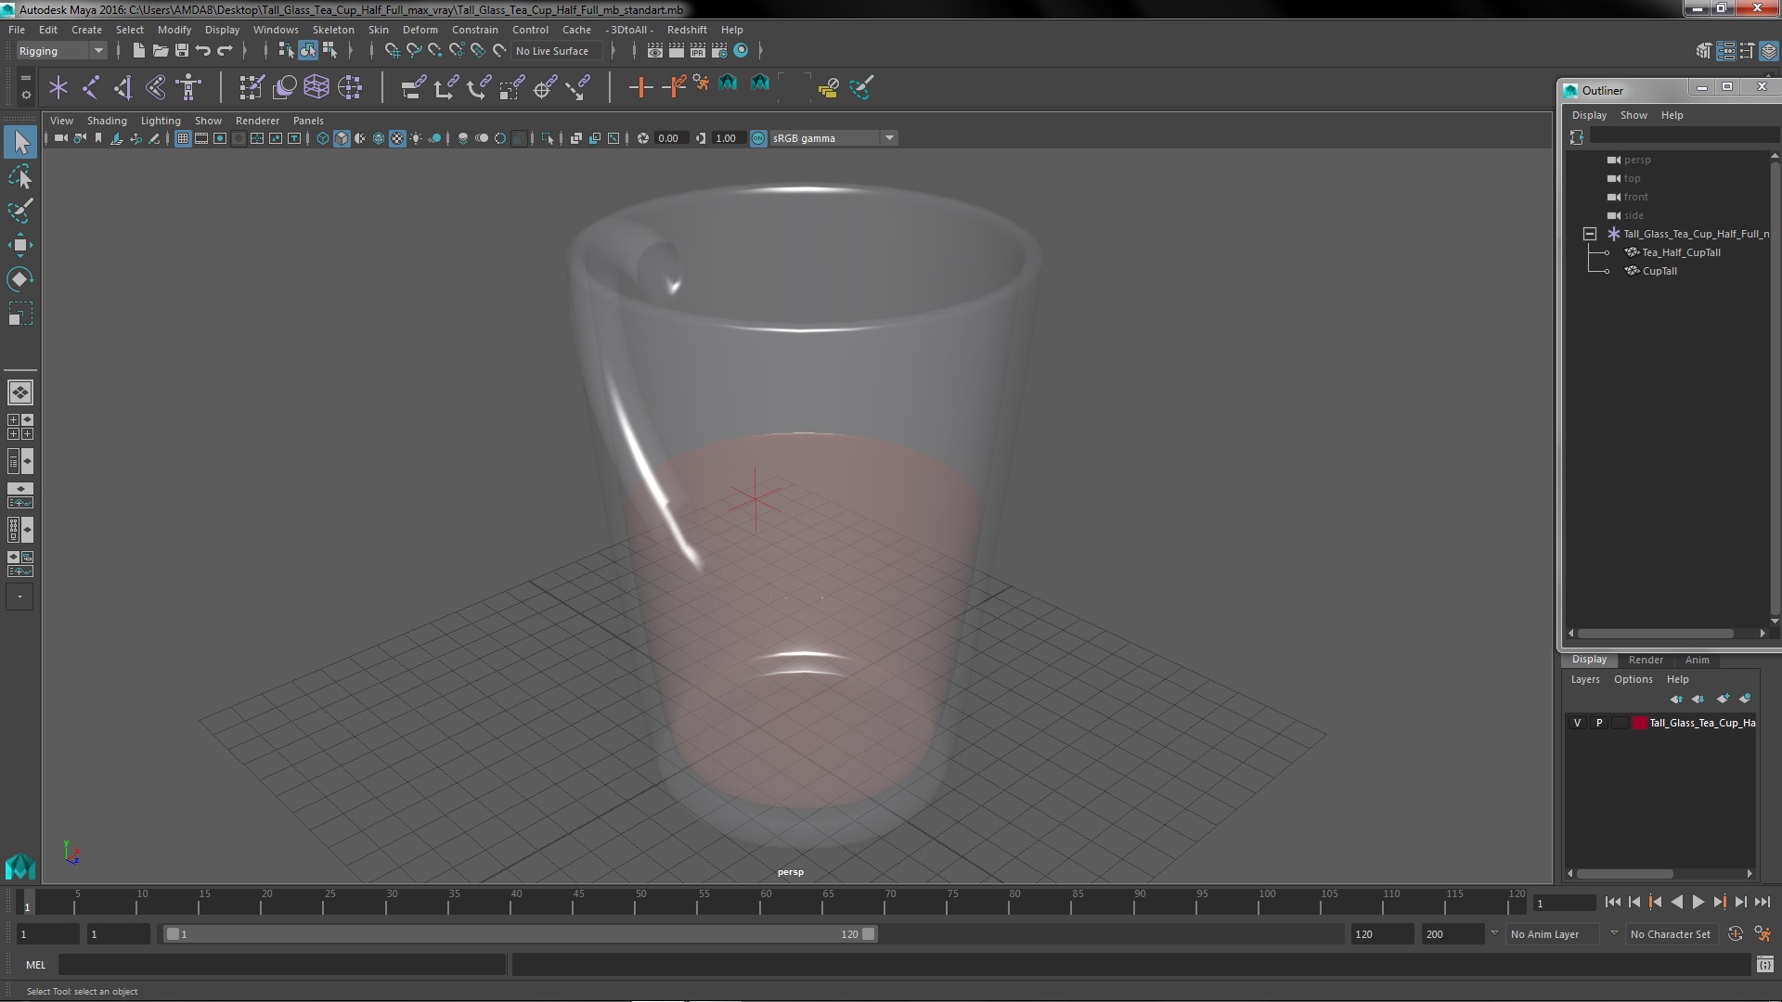Choose the Paint selection tool

[20, 211]
